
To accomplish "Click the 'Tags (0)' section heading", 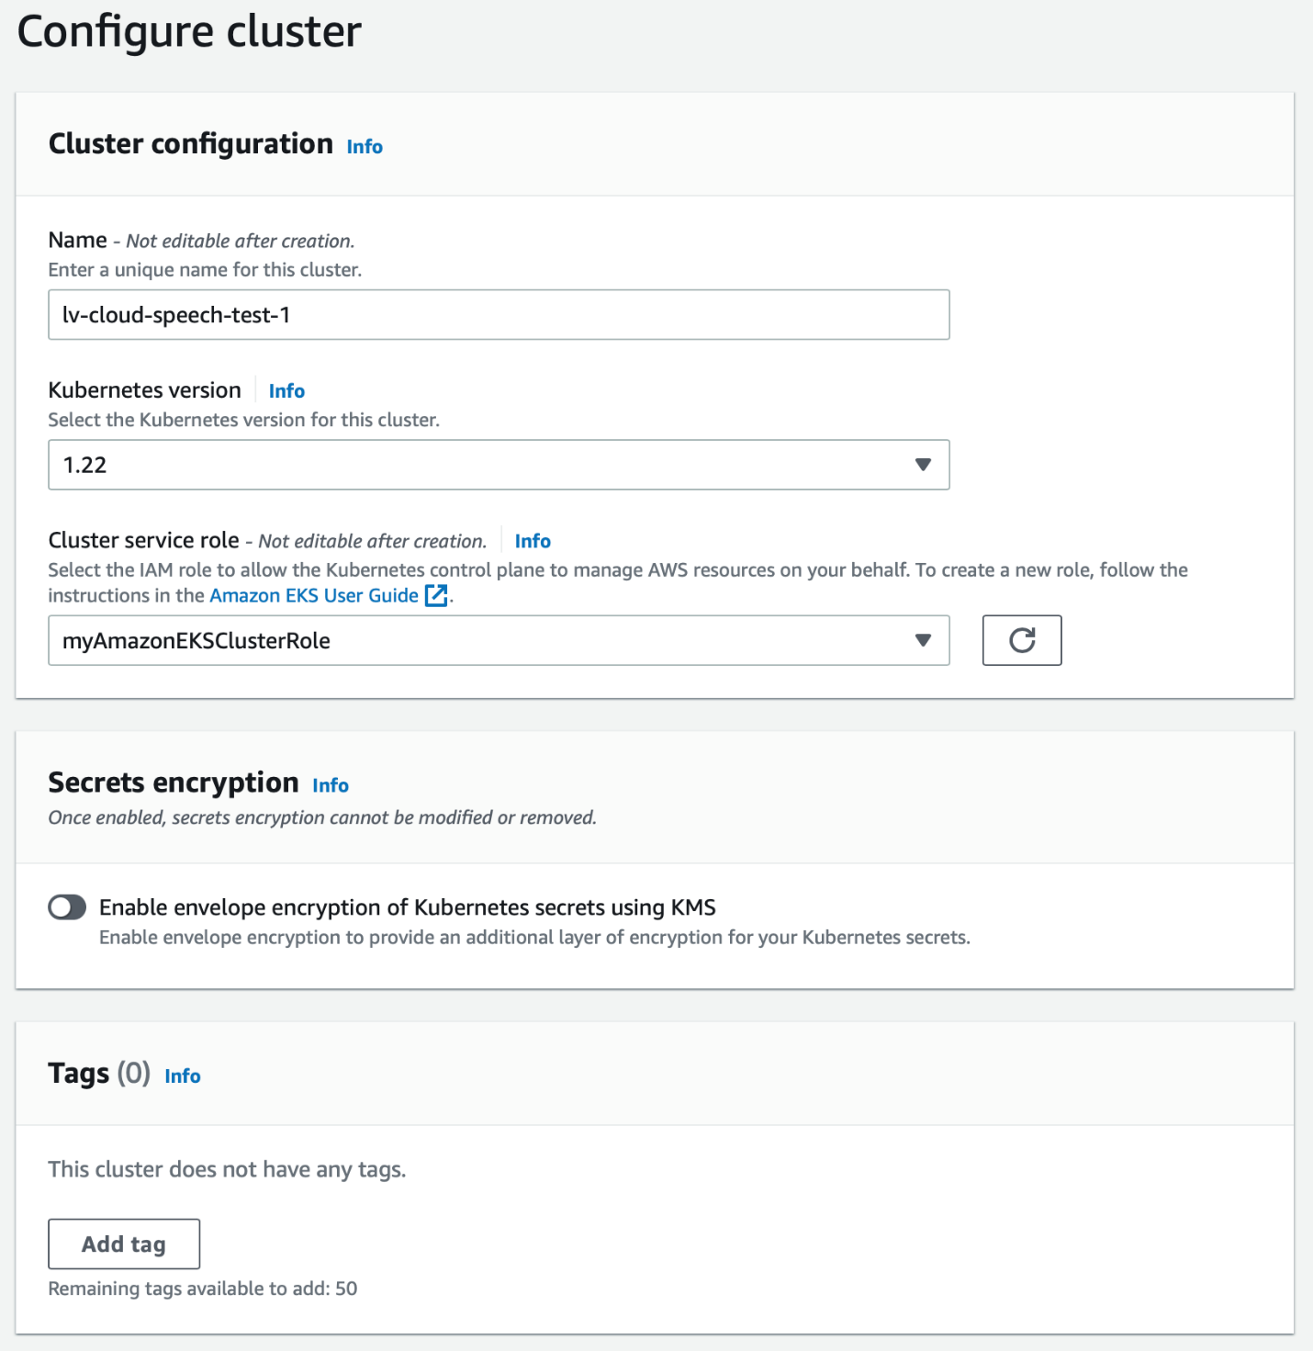I will coord(98,1074).
